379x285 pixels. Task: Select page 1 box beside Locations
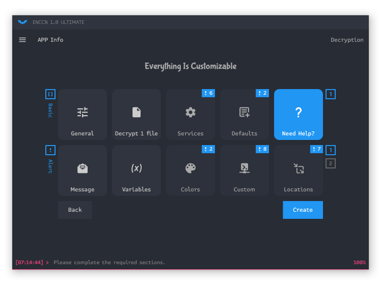[331, 150]
